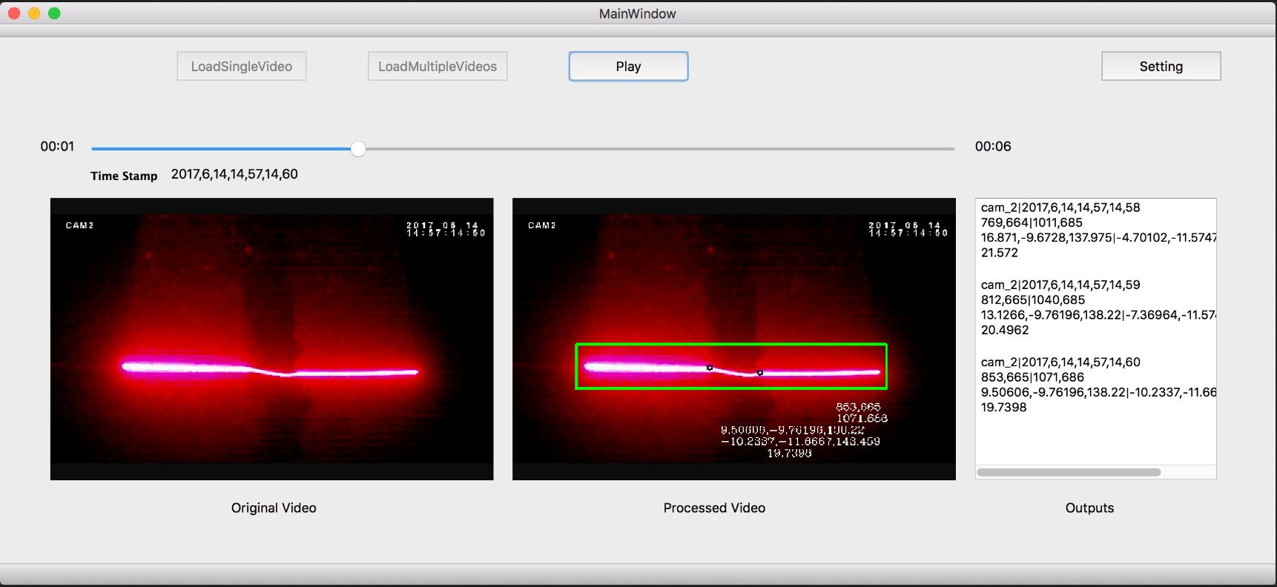This screenshot has width=1277, height=587.
Task: Click the CAM2 label in the original video
Action: (x=79, y=225)
